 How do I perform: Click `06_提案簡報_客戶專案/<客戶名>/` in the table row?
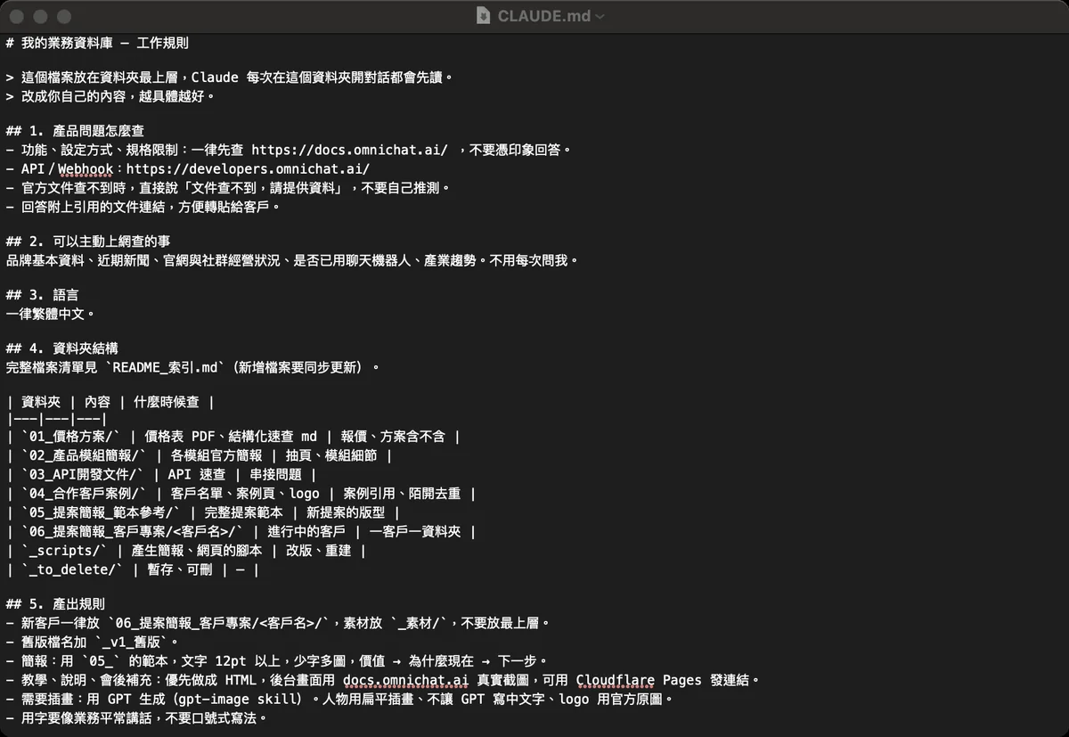coord(133,531)
